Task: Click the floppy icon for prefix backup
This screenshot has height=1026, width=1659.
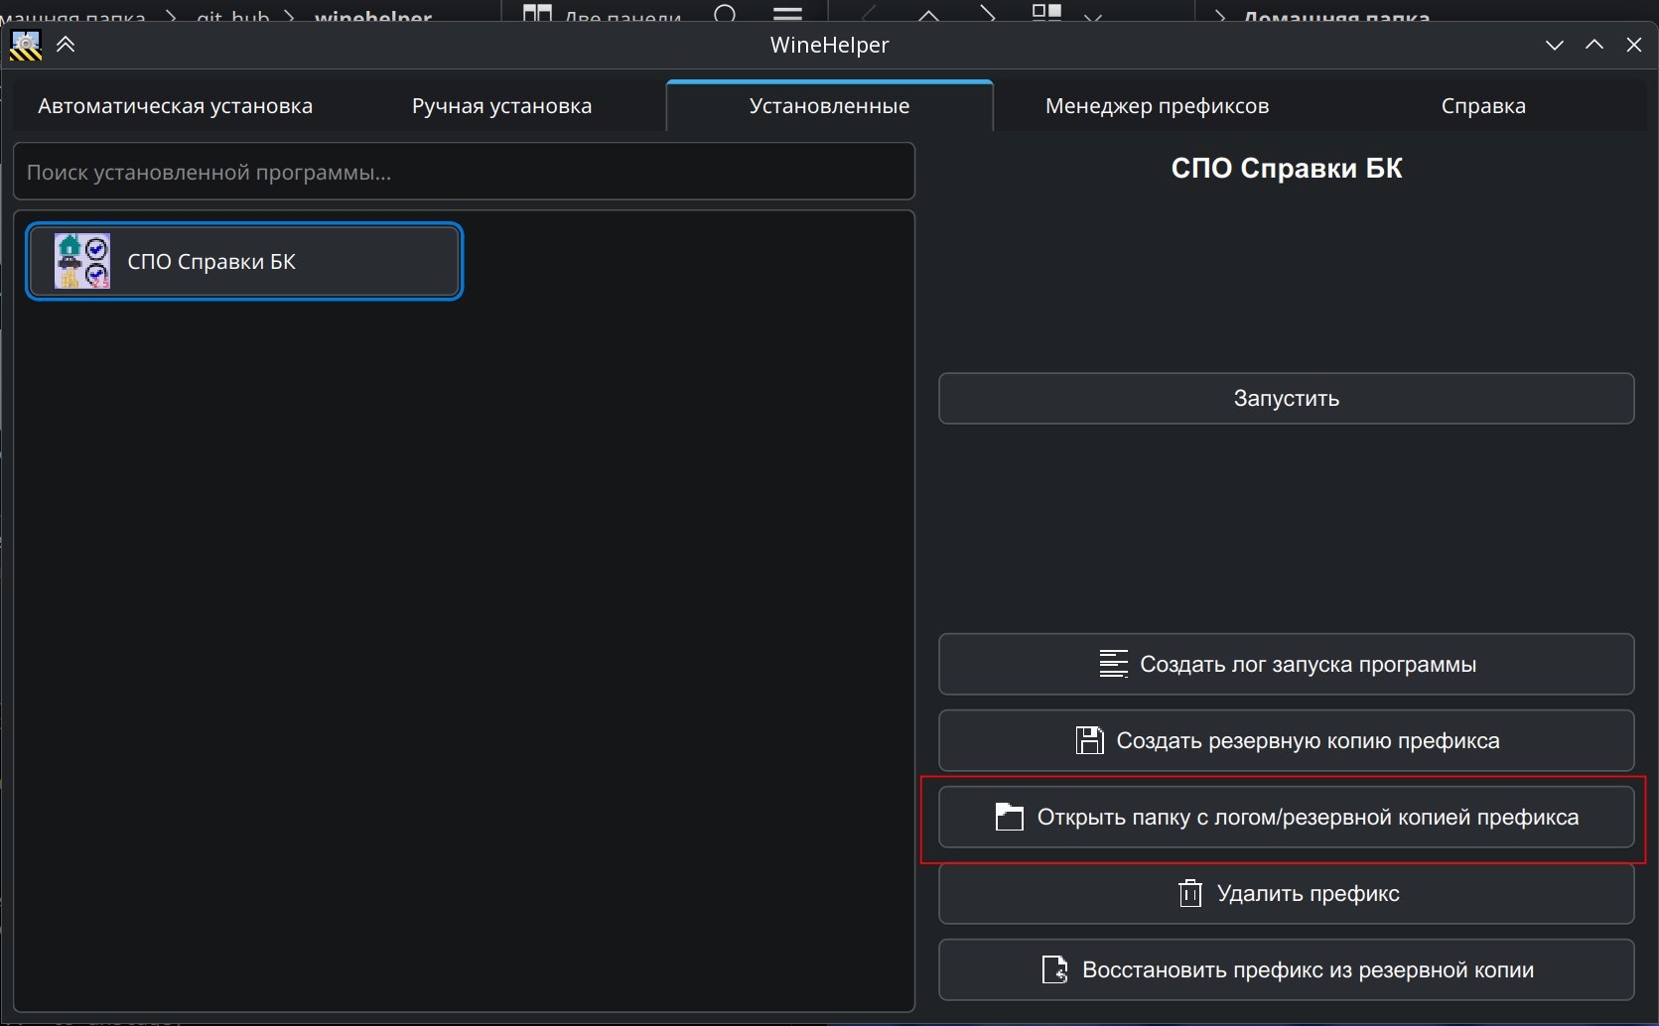Action: 1089,741
